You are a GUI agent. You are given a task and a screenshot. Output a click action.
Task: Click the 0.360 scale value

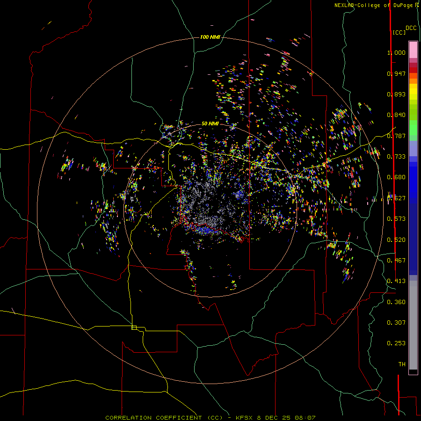click(396, 302)
